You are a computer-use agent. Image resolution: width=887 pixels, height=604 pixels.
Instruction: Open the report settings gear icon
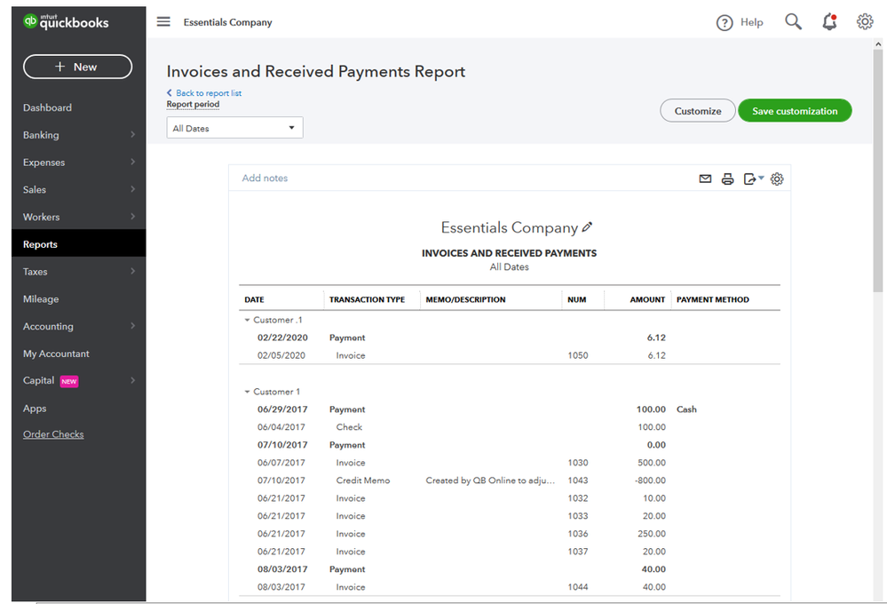click(x=777, y=179)
